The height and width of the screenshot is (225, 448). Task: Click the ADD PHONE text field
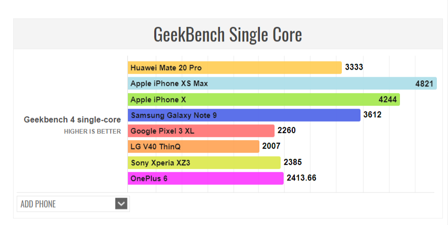(x=73, y=204)
